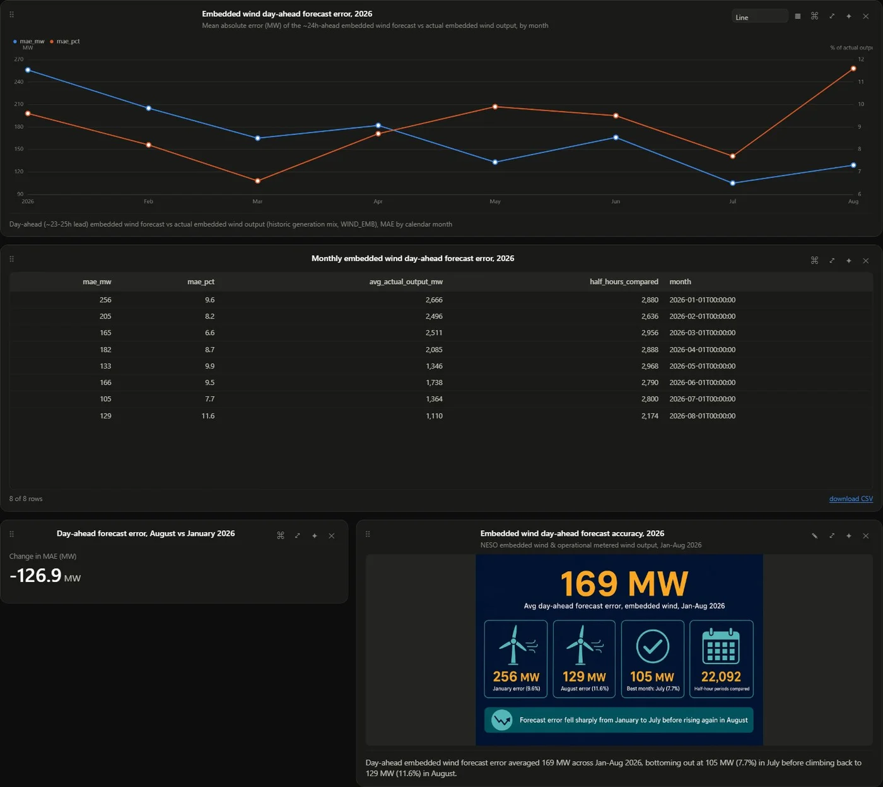Click the 22,092 half-hour periods card
Screen dimensions: 883x787
[x=722, y=659]
